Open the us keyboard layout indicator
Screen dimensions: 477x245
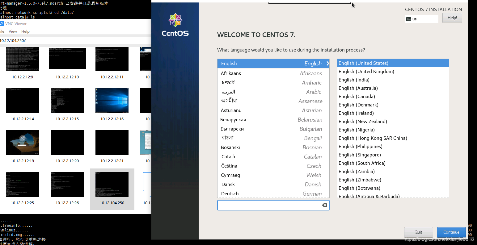421,19
